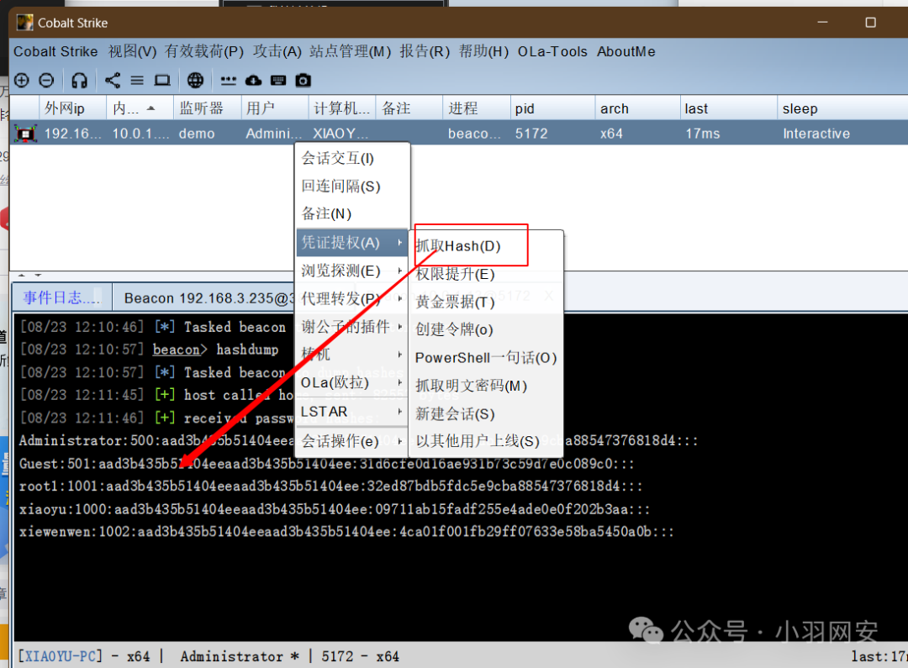Select 新建会话(S) from submenu
The image size is (908, 668).
click(487, 414)
